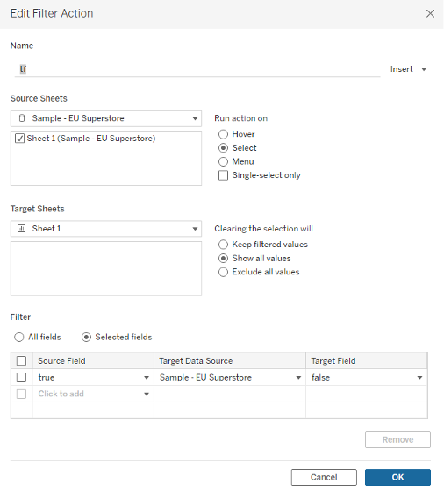Click the worksheet icon beside Sheet 1 target
Screen dimensions: 444x498
pos(21,229)
